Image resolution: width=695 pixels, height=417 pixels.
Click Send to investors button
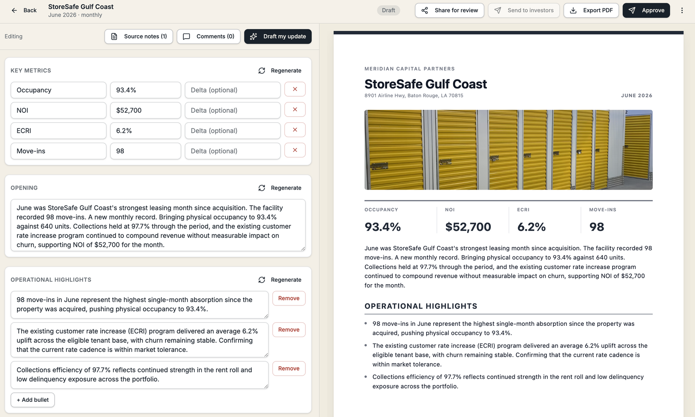524,10
